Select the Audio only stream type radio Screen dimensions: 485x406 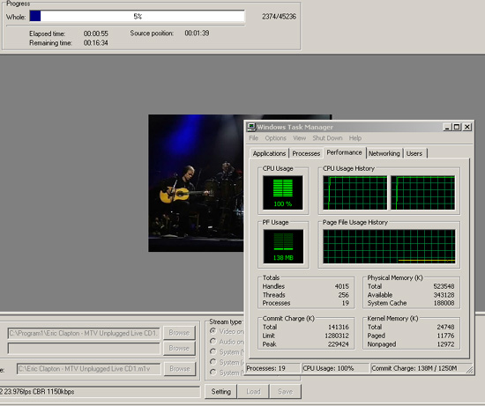(213, 342)
